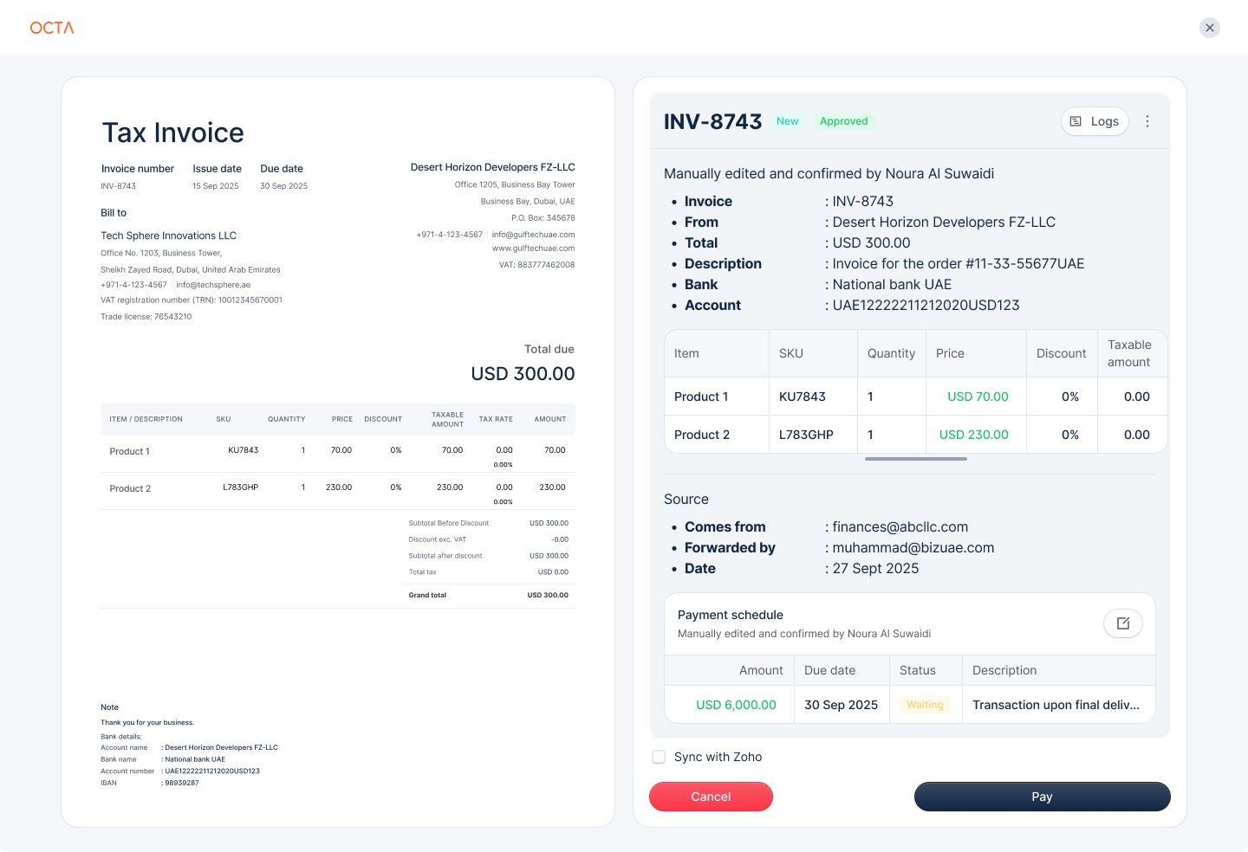1248x852 pixels.
Task: Select the account number UAE12222211212020USD123 in details
Action: pyautogui.click(x=926, y=305)
